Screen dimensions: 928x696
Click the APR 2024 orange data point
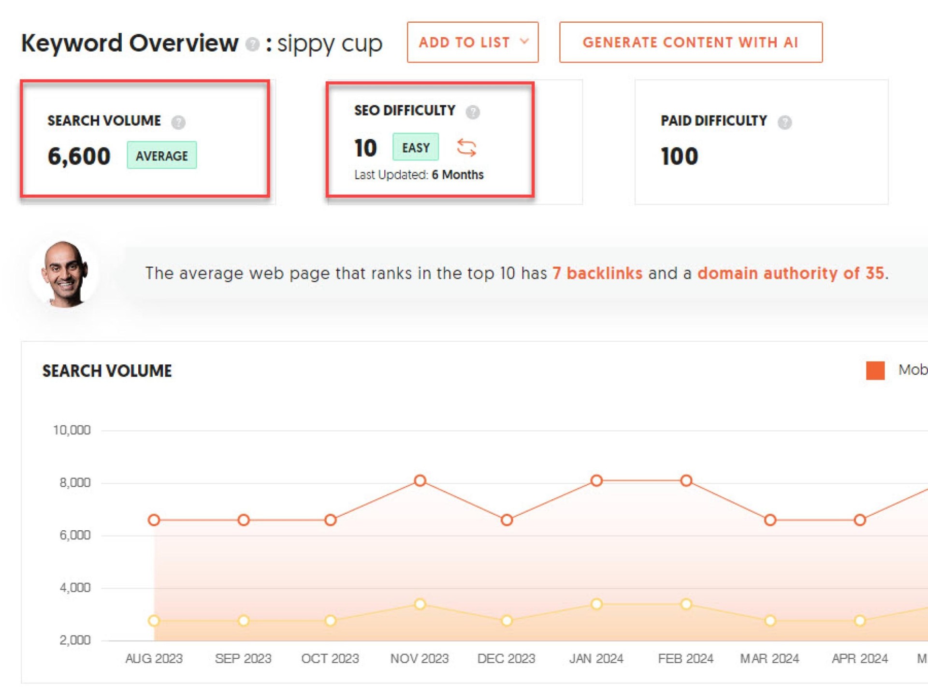pyautogui.click(x=859, y=520)
